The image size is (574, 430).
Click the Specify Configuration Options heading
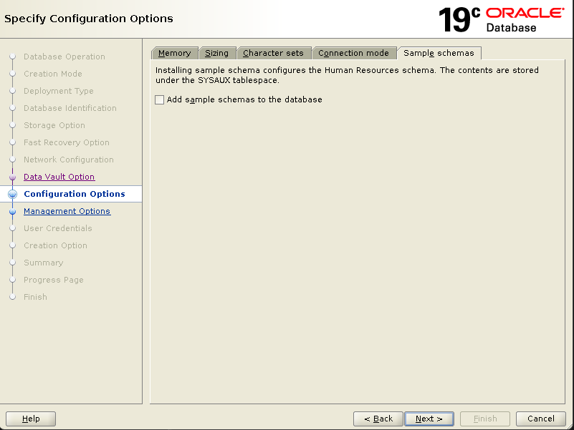tap(89, 19)
